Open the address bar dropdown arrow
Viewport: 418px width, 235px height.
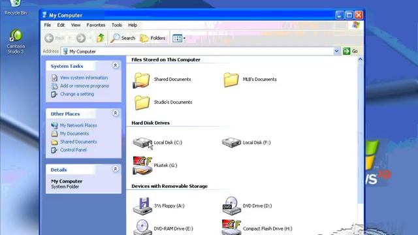pyautogui.click(x=336, y=51)
